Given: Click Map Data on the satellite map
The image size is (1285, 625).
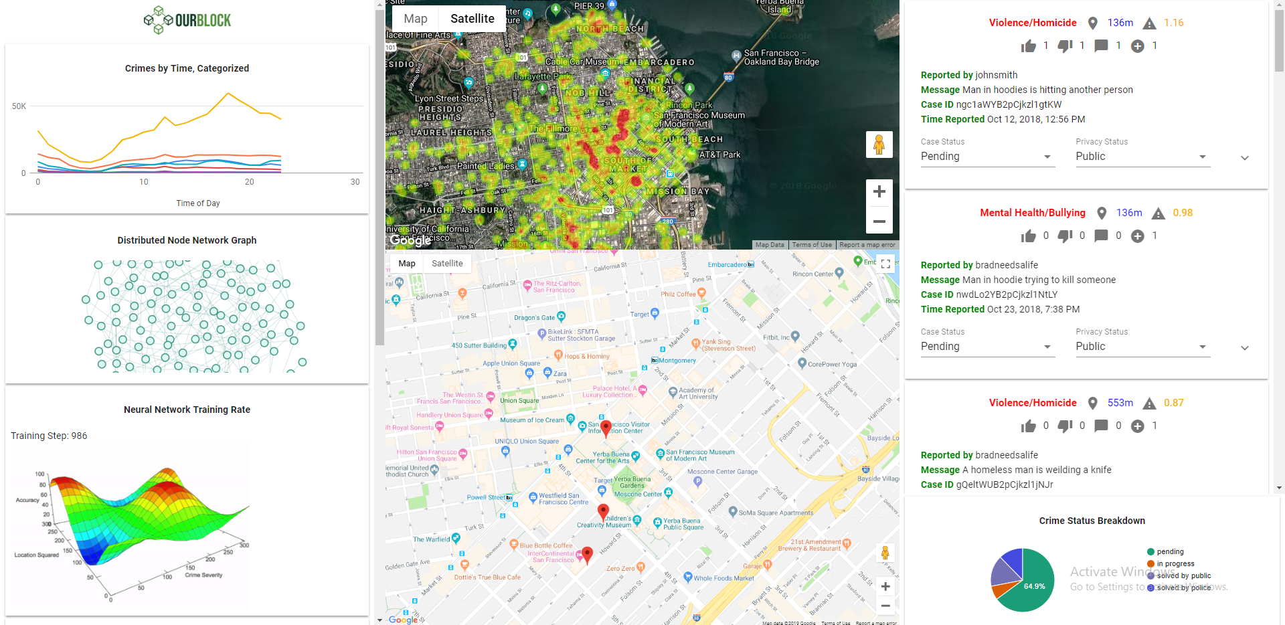Looking at the screenshot, I should 770,245.
